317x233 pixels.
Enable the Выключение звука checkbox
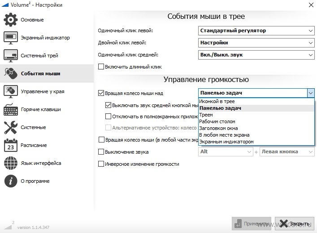tap(101, 152)
